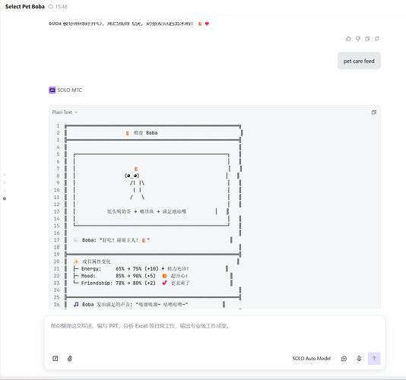Like the response with thumbs-up icon
Screen dimensions: 406x380
point(348,39)
